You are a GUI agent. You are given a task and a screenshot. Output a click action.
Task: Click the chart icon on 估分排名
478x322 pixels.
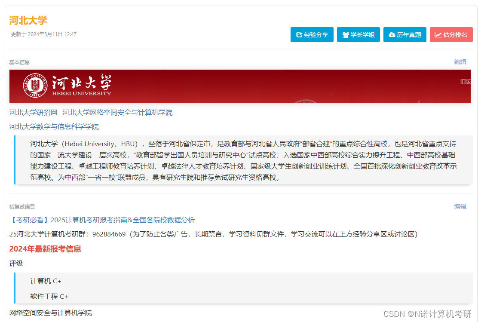pos(438,35)
